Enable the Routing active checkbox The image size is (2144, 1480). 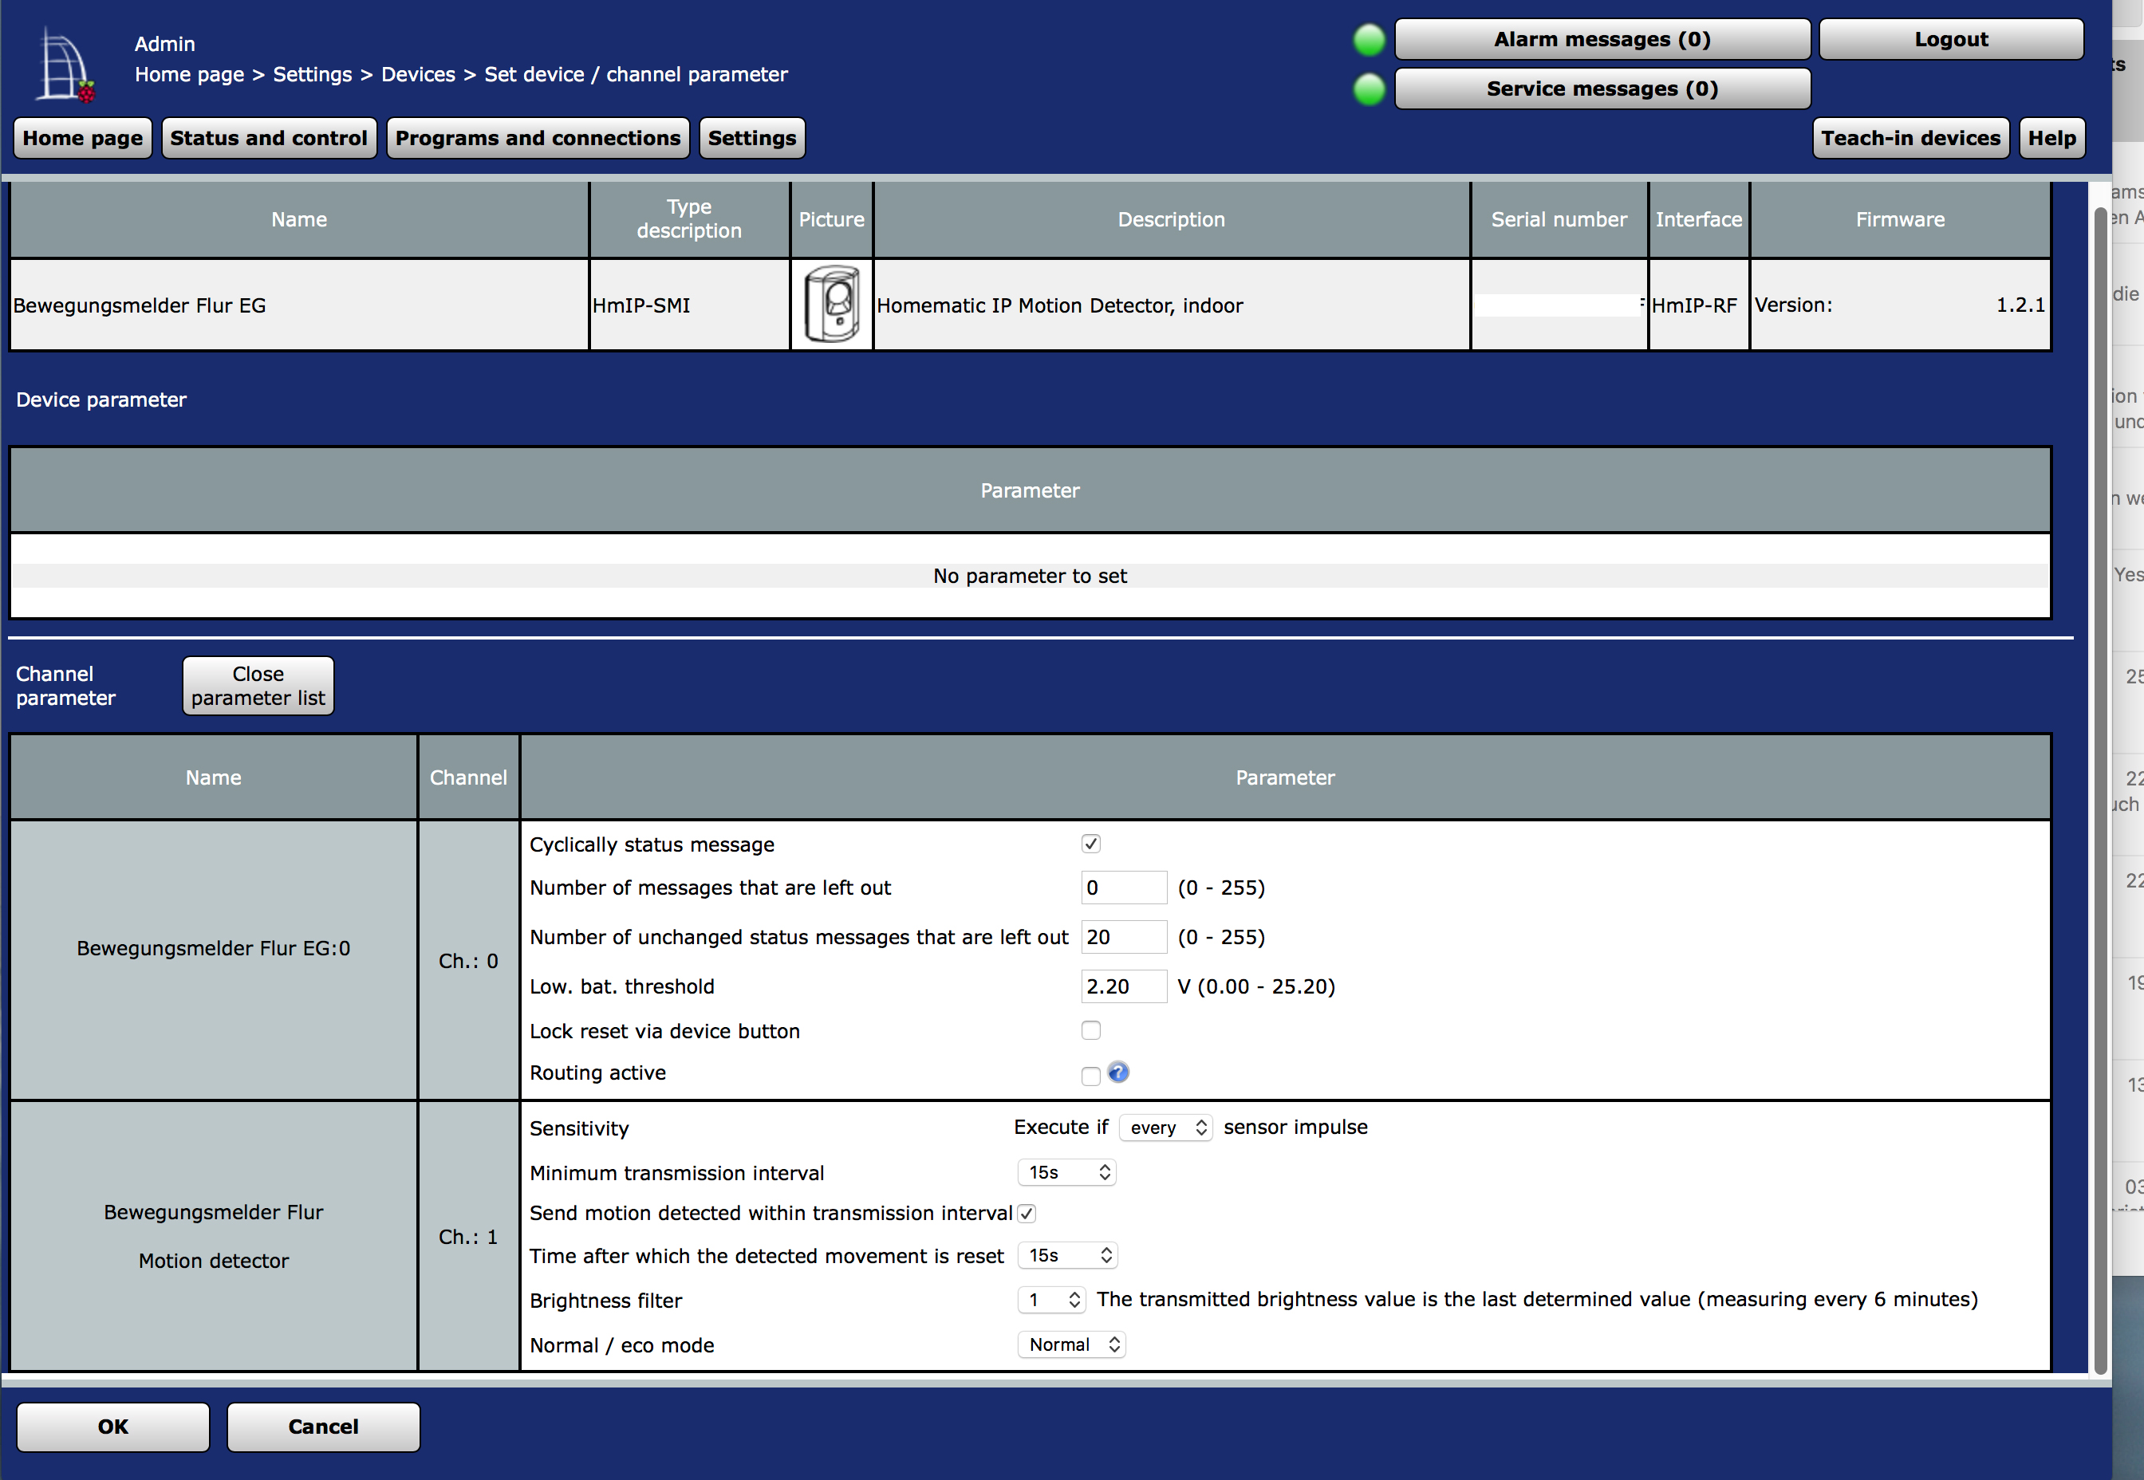click(1090, 1076)
